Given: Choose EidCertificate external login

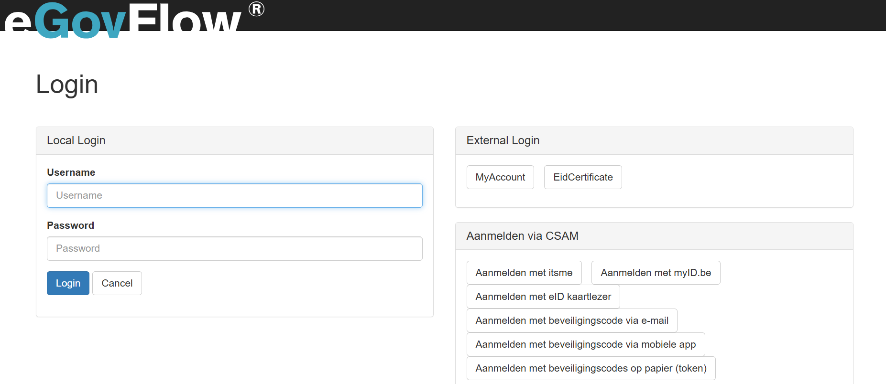Looking at the screenshot, I should point(583,177).
